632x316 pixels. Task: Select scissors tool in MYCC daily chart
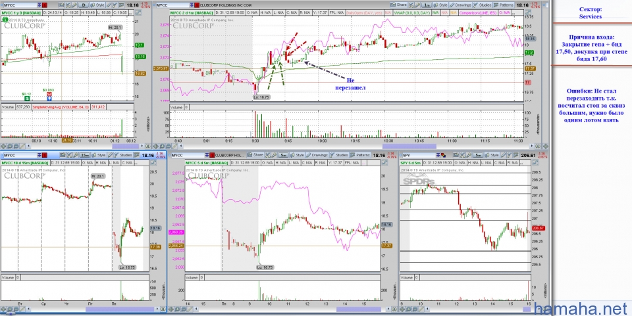[68, 5]
